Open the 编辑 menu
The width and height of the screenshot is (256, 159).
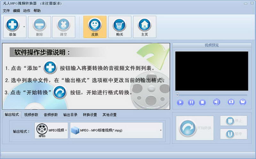[x=16, y=11]
